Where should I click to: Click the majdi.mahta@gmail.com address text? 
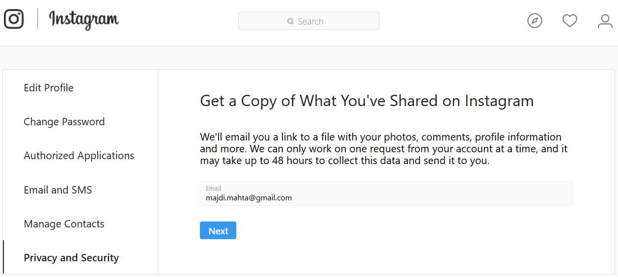(x=249, y=198)
